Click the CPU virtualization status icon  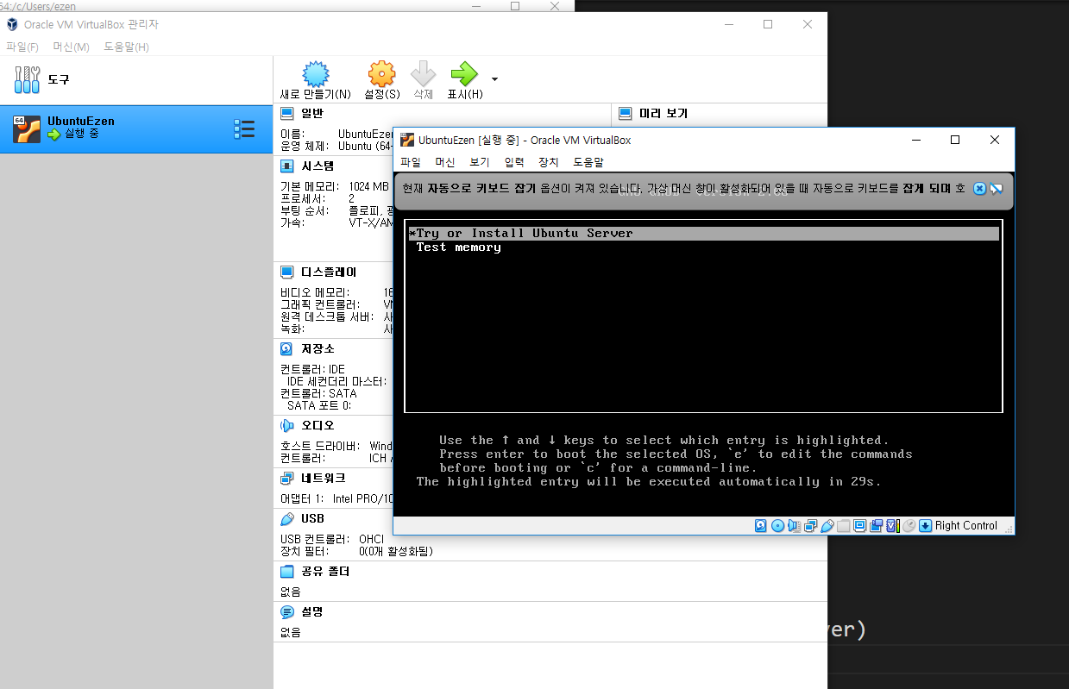click(x=893, y=525)
